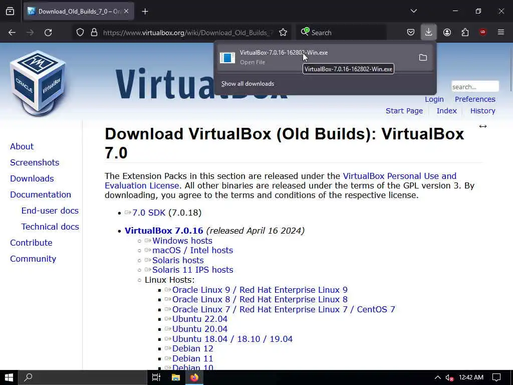Open the Extensions puzzle icon

[465, 33]
